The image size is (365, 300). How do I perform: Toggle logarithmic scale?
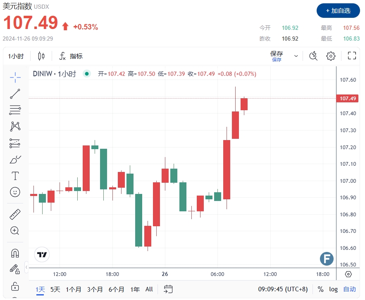[333, 289]
